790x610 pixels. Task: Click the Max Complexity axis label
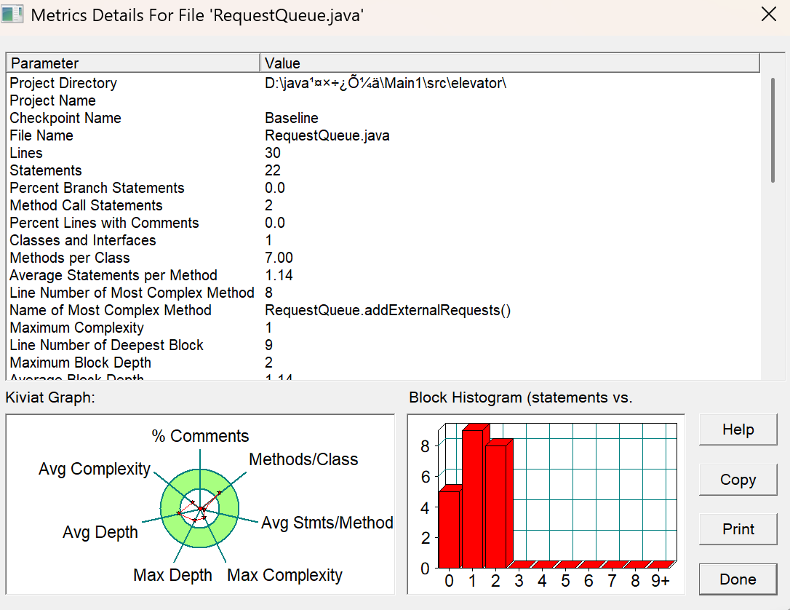tap(284, 575)
